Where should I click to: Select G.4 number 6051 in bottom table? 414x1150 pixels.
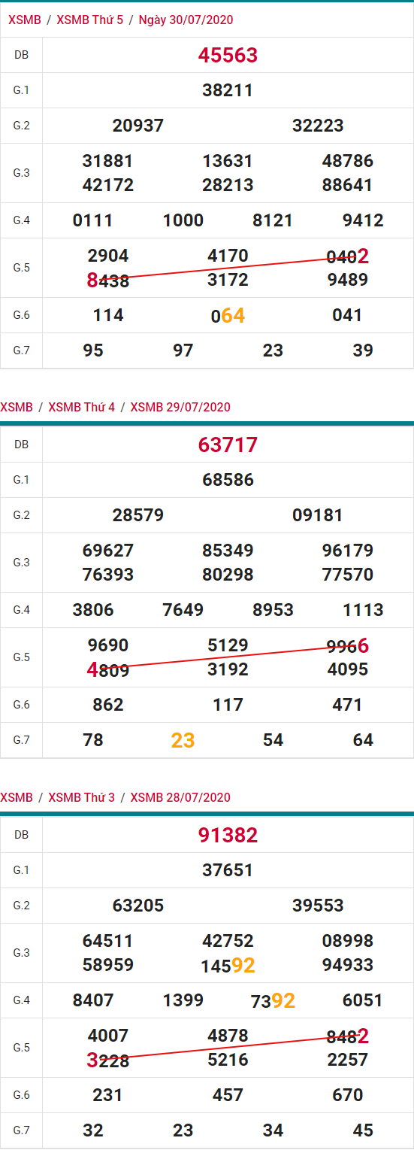pos(363,1000)
